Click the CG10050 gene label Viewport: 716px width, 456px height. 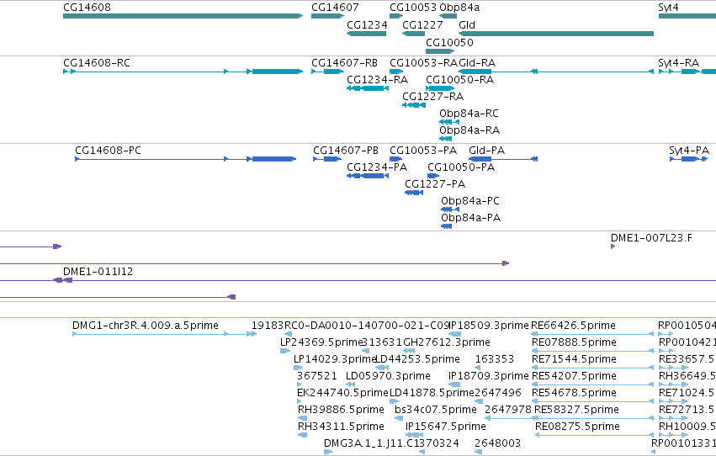point(449,42)
